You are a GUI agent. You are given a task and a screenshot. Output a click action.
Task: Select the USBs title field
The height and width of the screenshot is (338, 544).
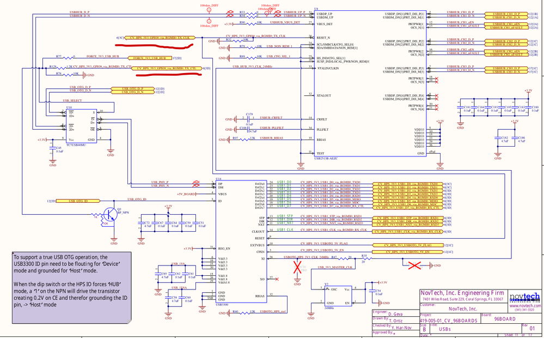445,329
